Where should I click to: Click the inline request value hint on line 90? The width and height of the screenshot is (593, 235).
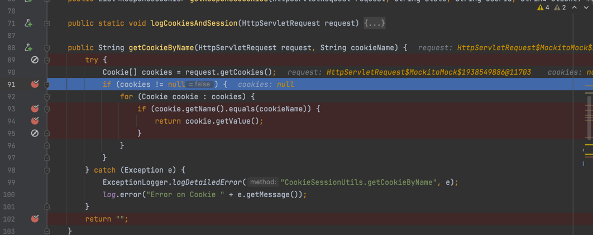point(409,72)
